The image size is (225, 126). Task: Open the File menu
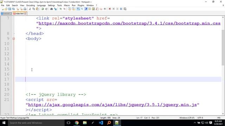click(2, 6)
